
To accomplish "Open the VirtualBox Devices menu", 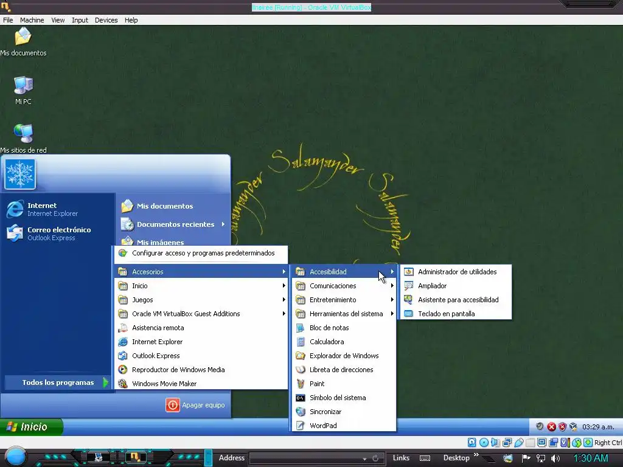I will (x=106, y=20).
